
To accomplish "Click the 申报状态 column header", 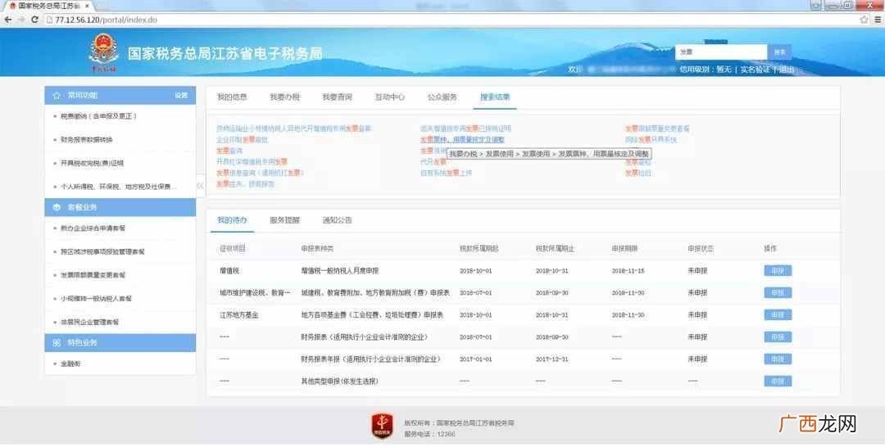I will coord(701,249).
